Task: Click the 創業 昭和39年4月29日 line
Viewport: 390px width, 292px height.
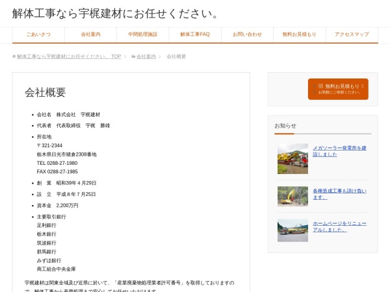Action: pyautogui.click(x=66, y=183)
